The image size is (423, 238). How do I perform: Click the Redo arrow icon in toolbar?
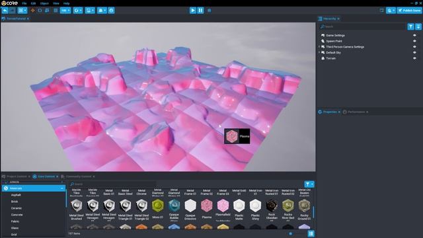13,11
